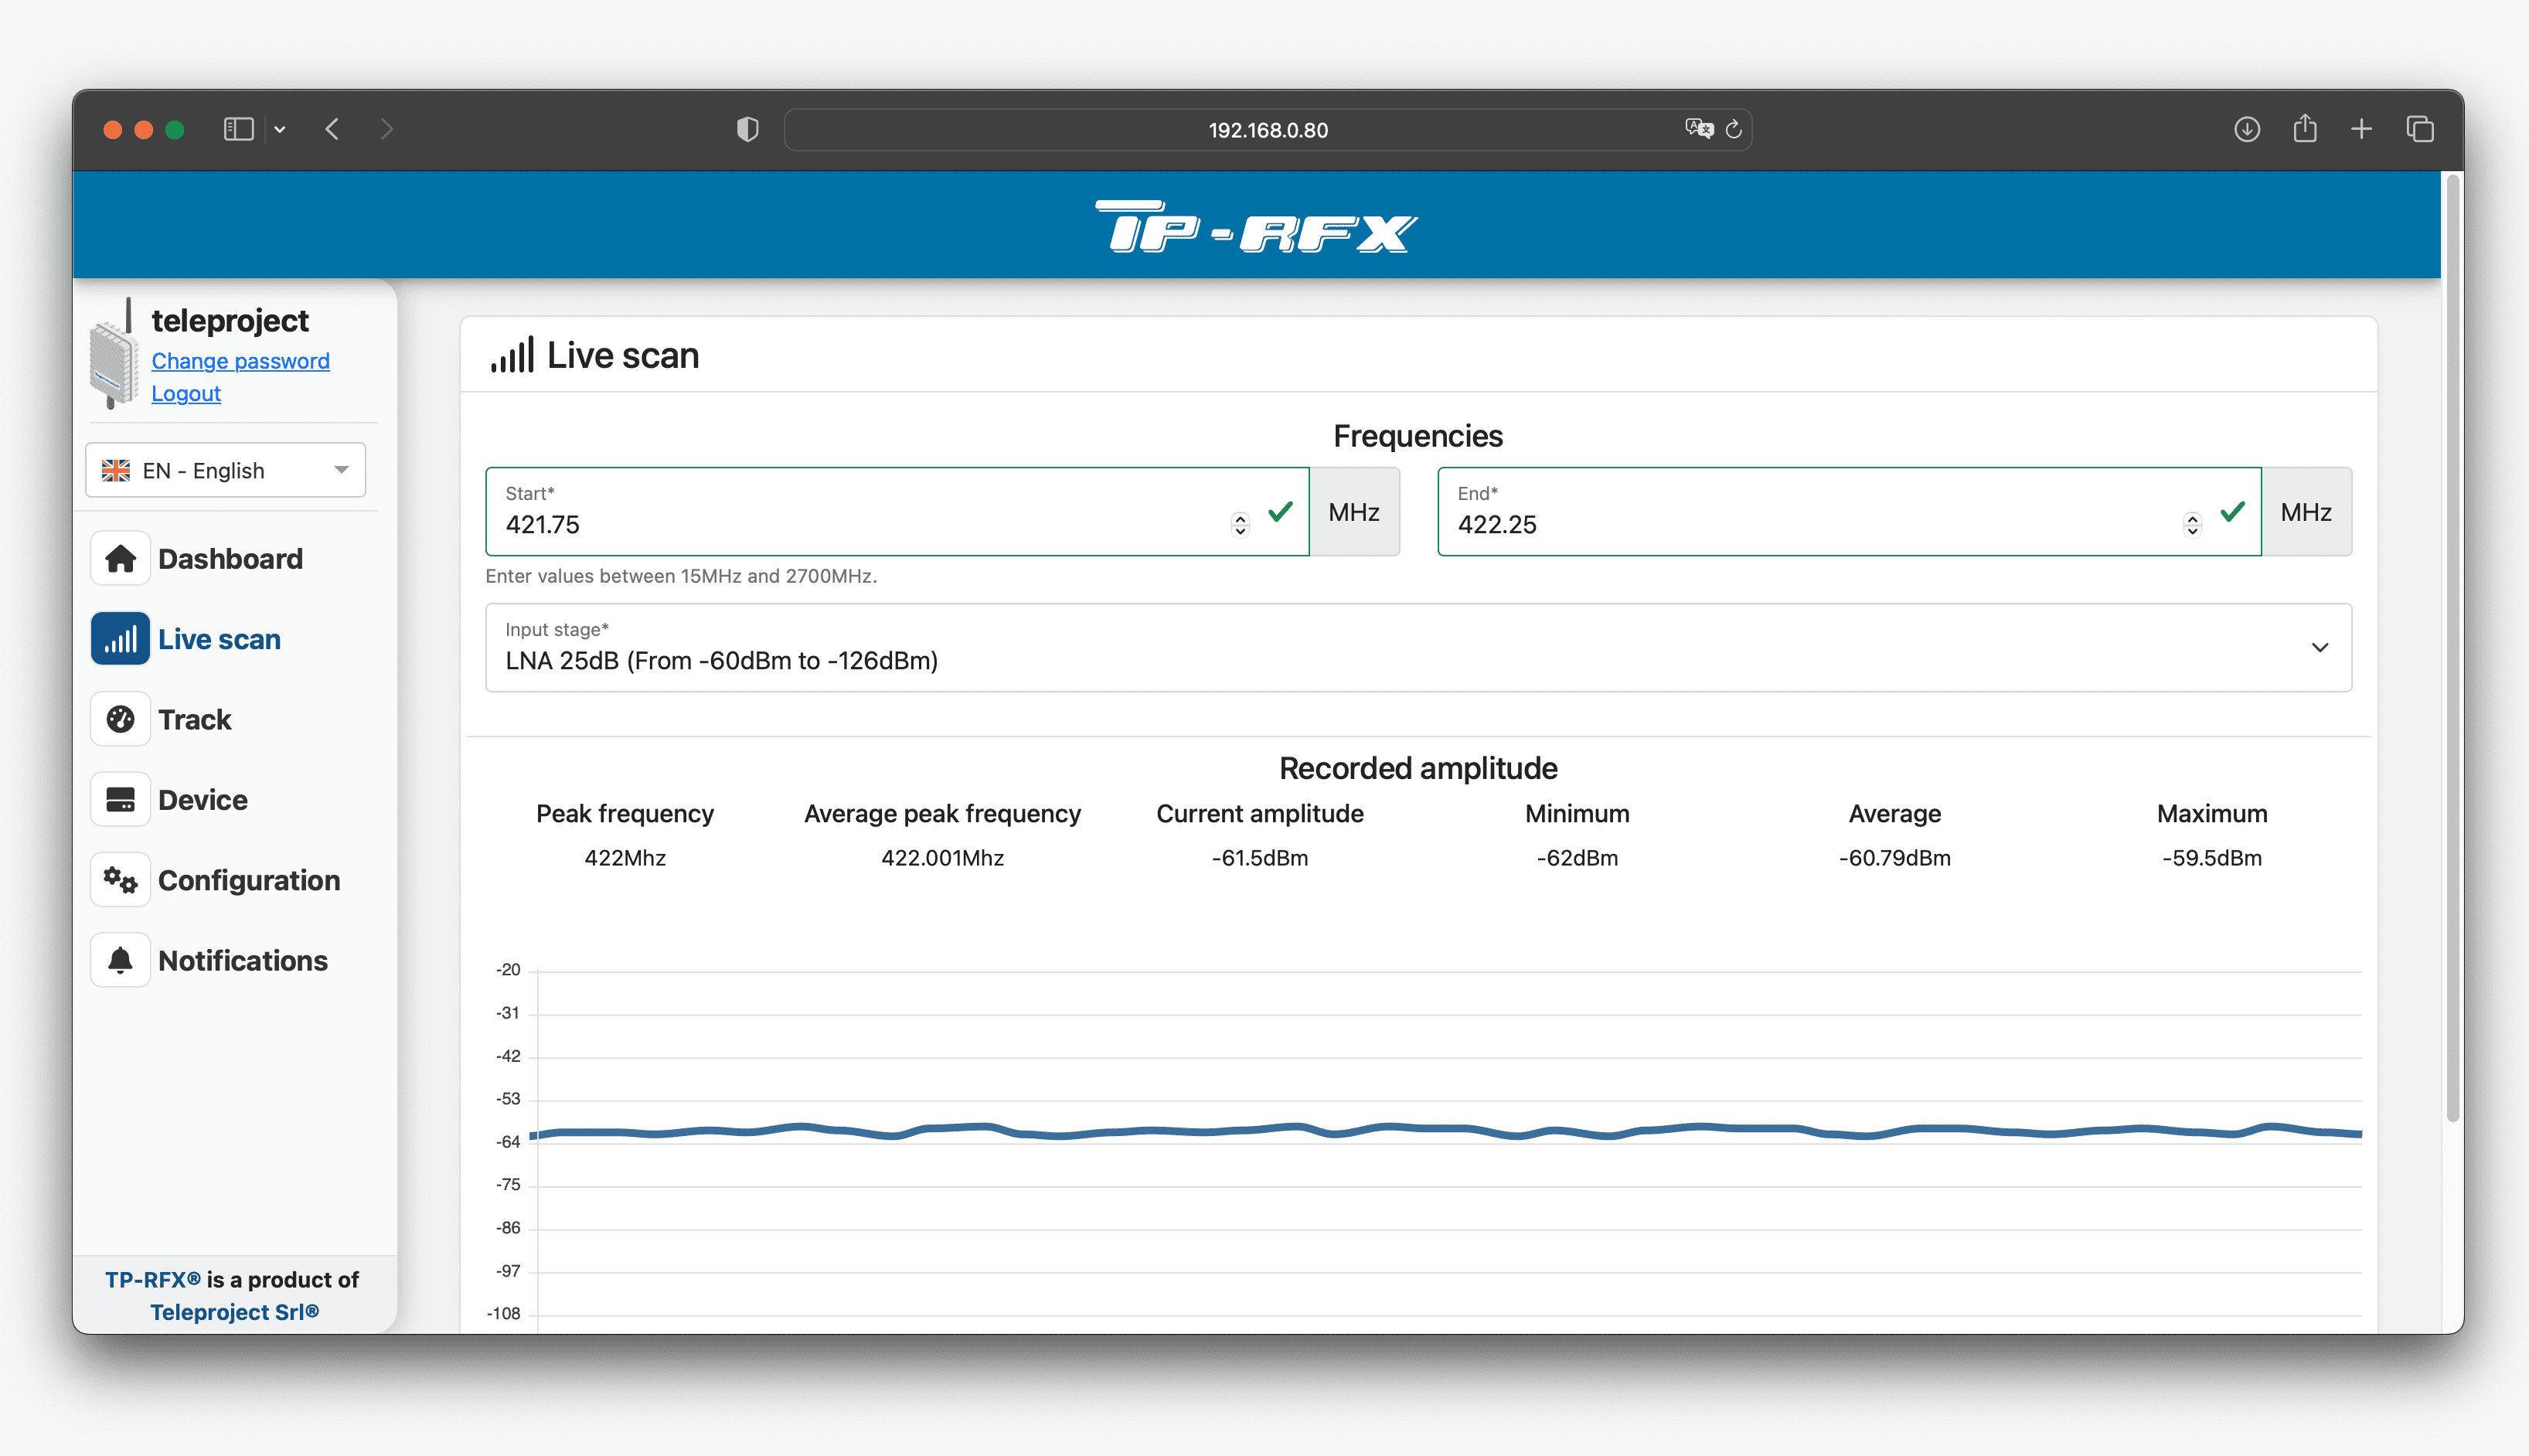The image size is (2529, 1456).
Task: Click the Start frequency stepper arrows
Action: [1240, 524]
